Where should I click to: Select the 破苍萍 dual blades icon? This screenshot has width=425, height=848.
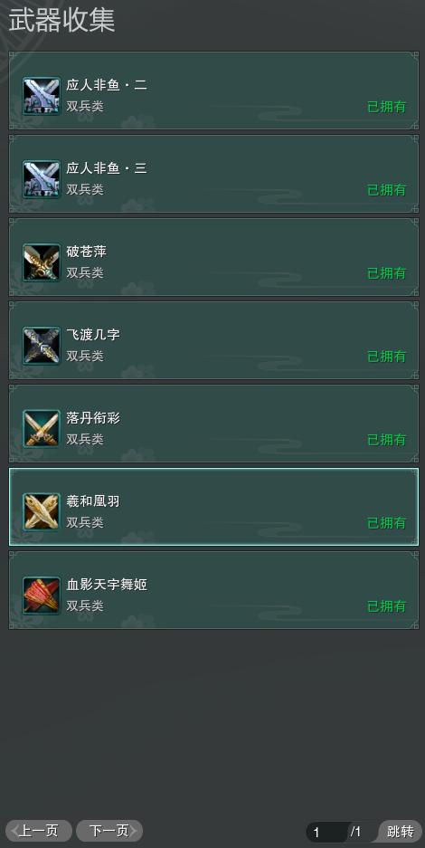[42, 262]
